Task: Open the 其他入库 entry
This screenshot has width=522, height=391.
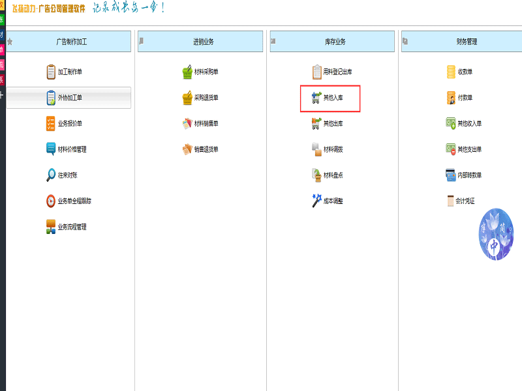Action: [330, 98]
